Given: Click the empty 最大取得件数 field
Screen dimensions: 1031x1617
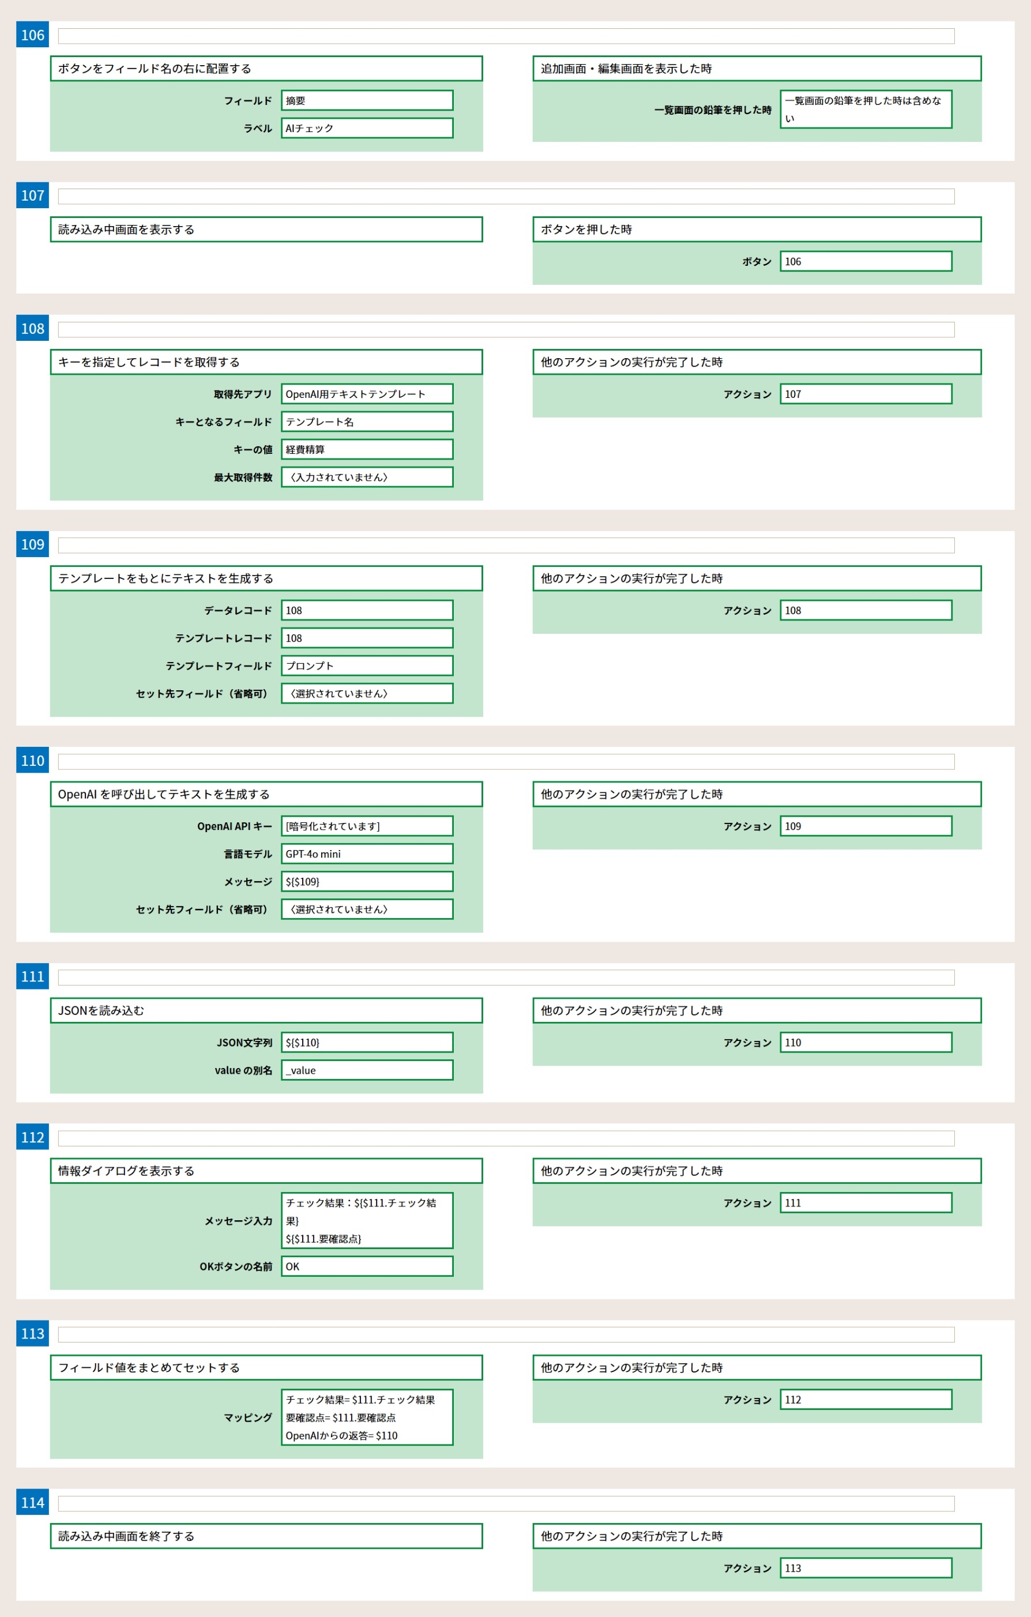Looking at the screenshot, I should coord(367,477).
